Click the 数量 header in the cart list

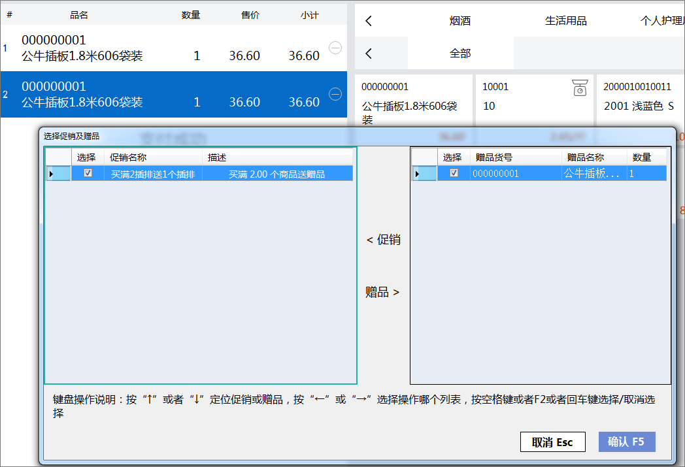pyautogui.click(x=191, y=15)
